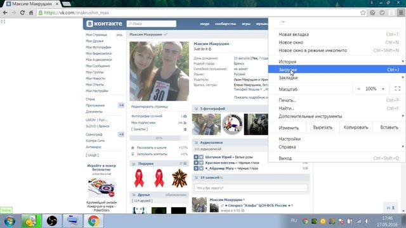Open Моя Страница in the sidebar
Image resolution: width=406 pixels, height=228 pixels.
click(x=96, y=35)
